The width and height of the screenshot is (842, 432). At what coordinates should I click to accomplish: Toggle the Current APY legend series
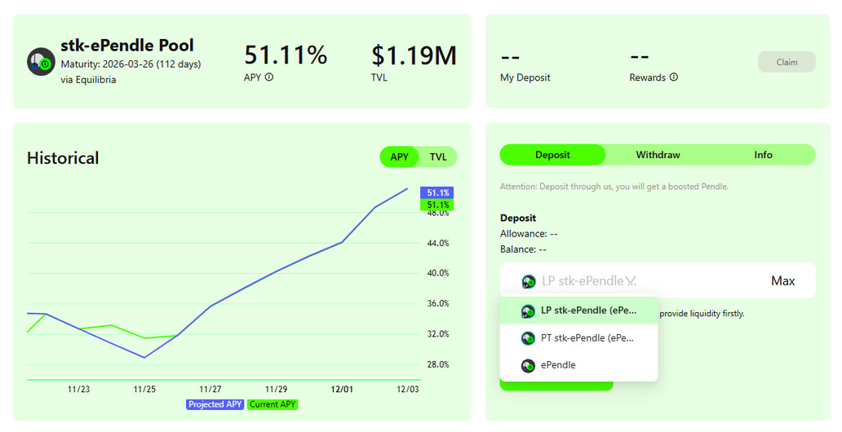pyautogui.click(x=273, y=404)
